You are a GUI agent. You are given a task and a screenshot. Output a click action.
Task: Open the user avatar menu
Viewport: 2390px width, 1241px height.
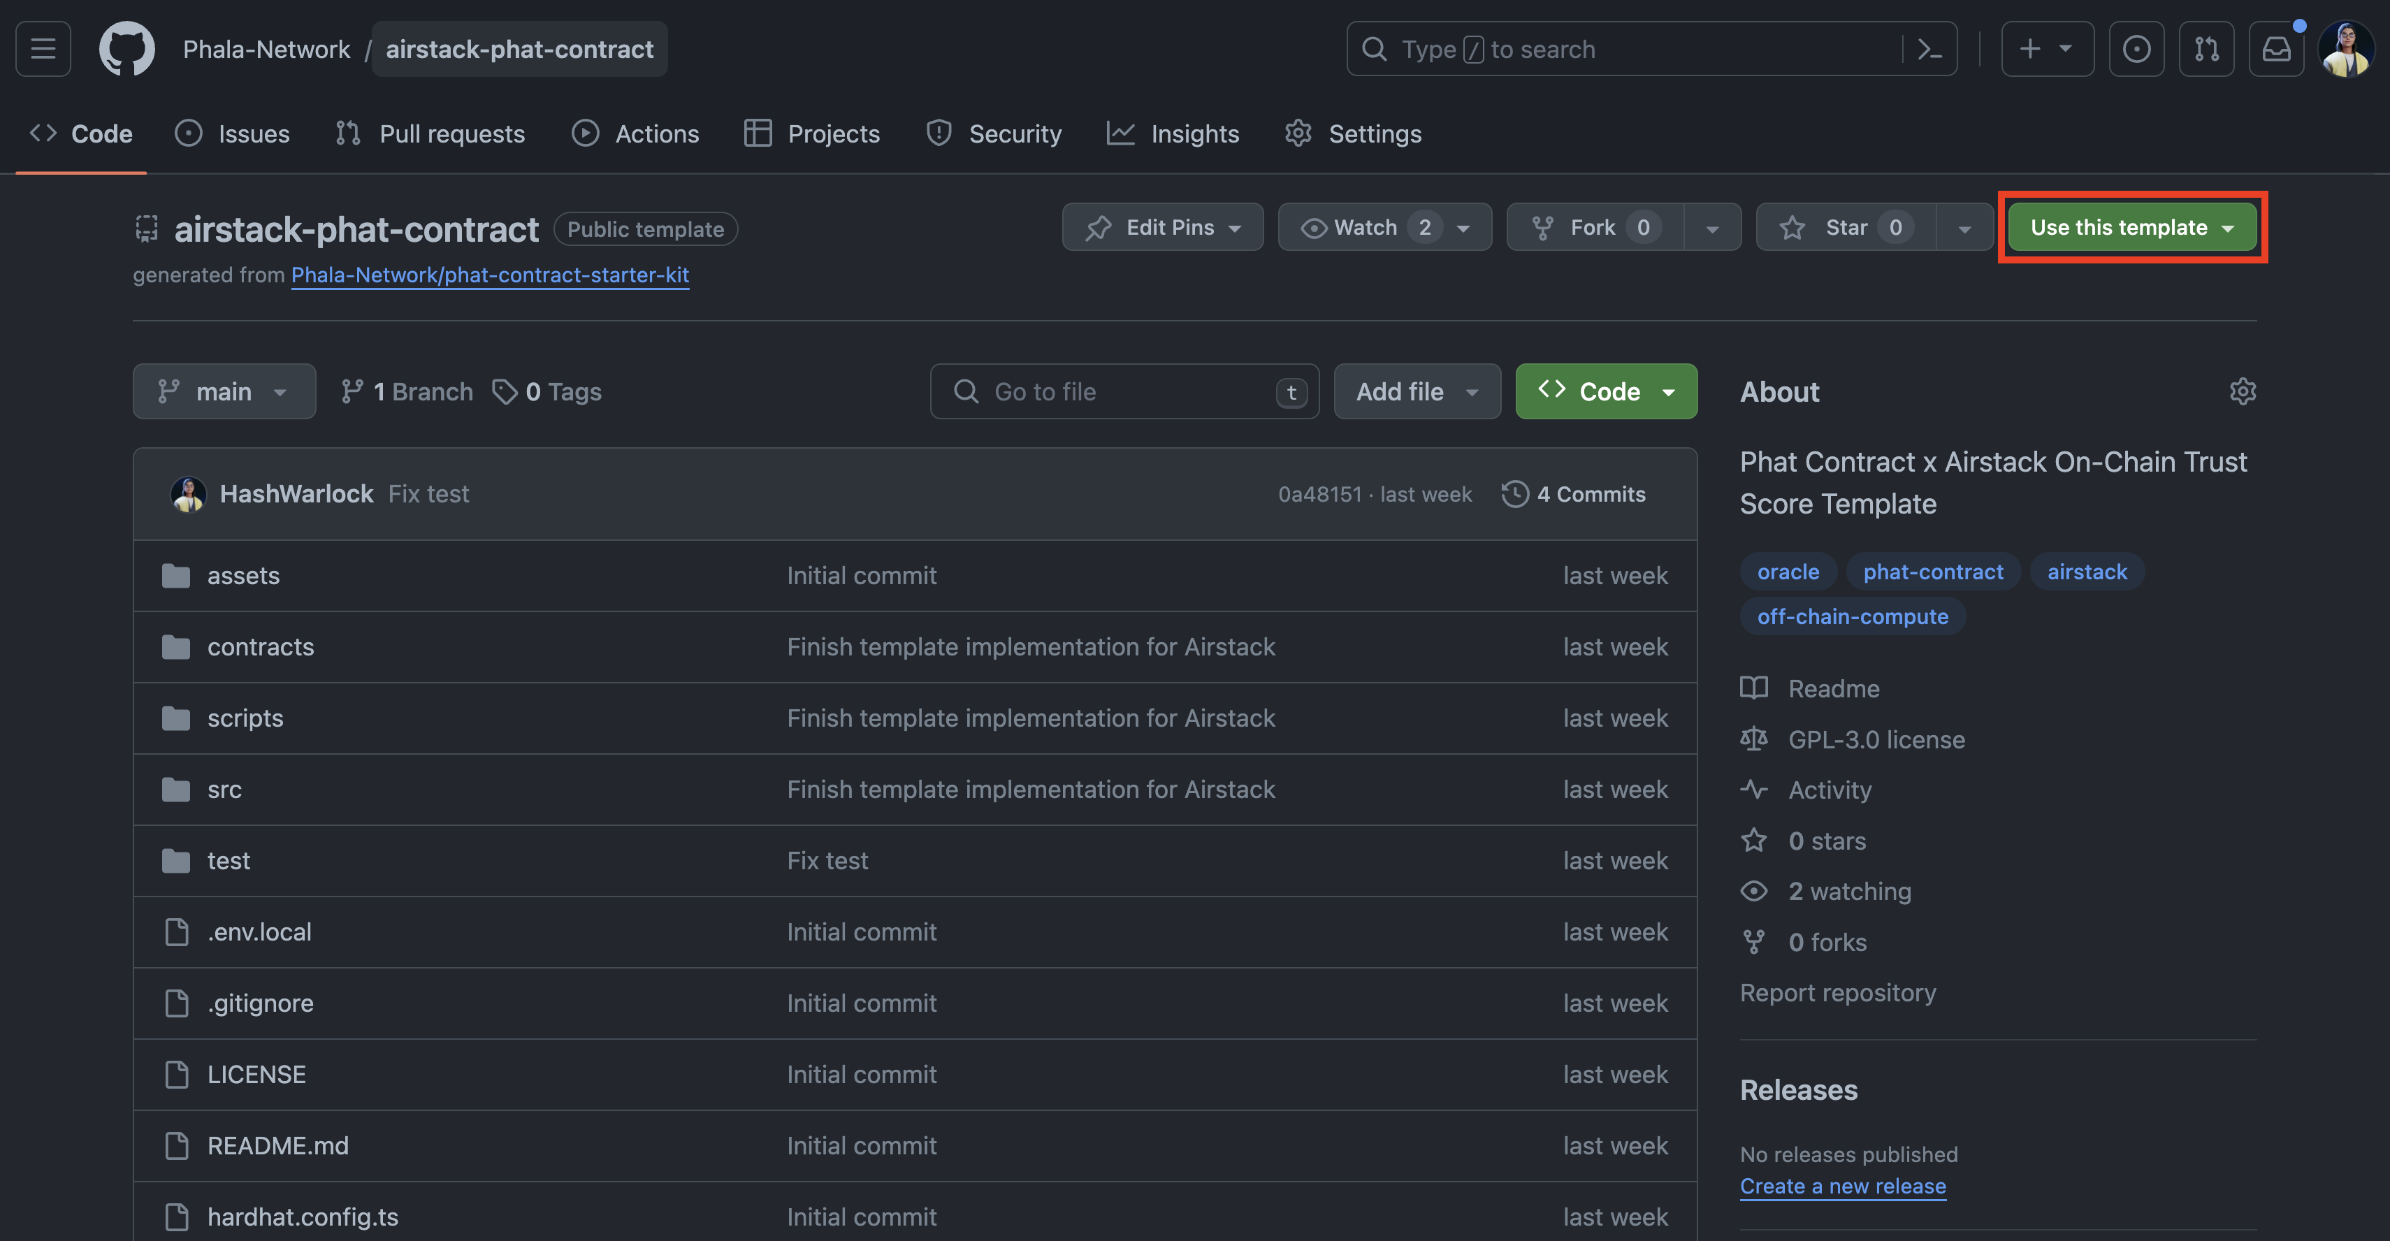pyautogui.click(x=2345, y=48)
